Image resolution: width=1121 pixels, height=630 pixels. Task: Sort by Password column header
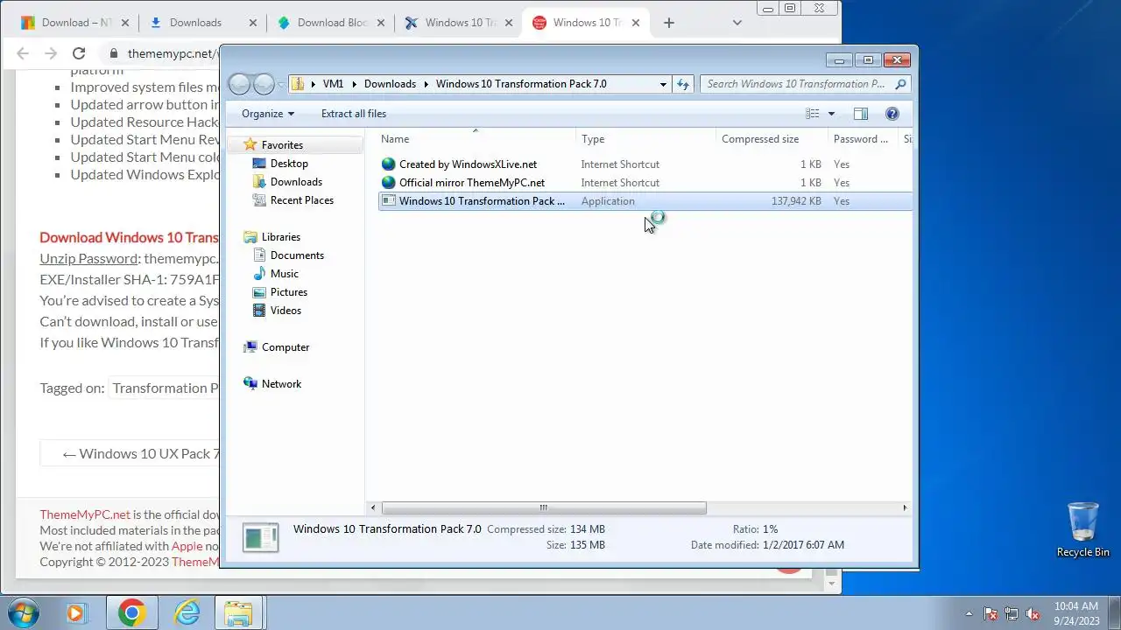[863, 139]
